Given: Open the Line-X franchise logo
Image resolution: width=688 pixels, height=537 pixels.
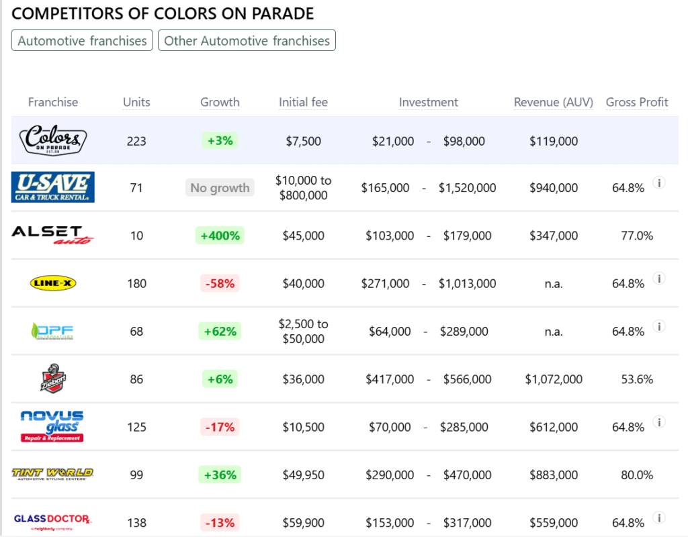Looking at the screenshot, I should (x=53, y=283).
